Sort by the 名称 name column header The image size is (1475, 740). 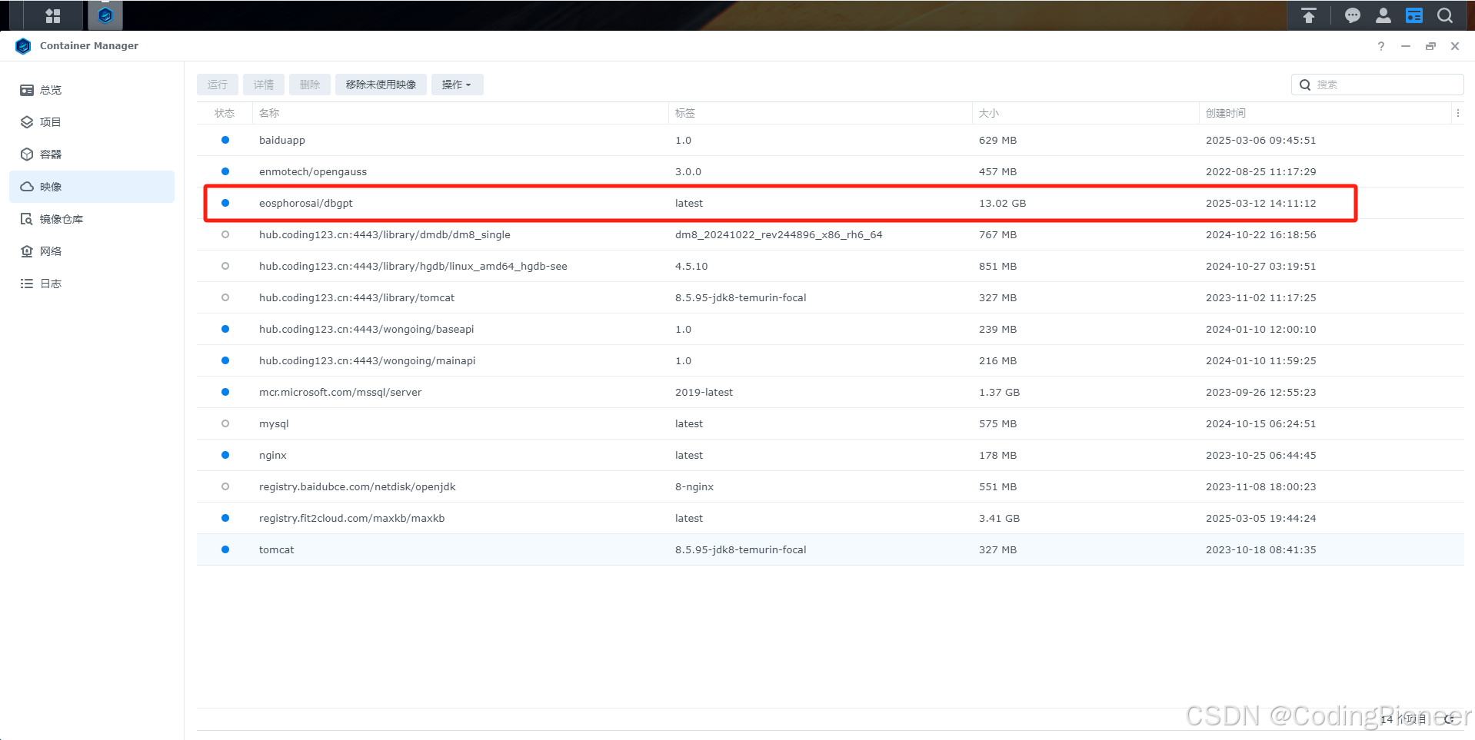coord(460,113)
